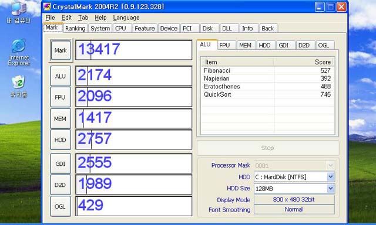376x225 pixels.
Task: Run the HDD benchmark button
Action: click(x=61, y=140)
